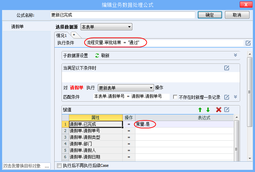
Task: Expand the double-chevron next to 匹配条件
Action: [x=235, y=97]
